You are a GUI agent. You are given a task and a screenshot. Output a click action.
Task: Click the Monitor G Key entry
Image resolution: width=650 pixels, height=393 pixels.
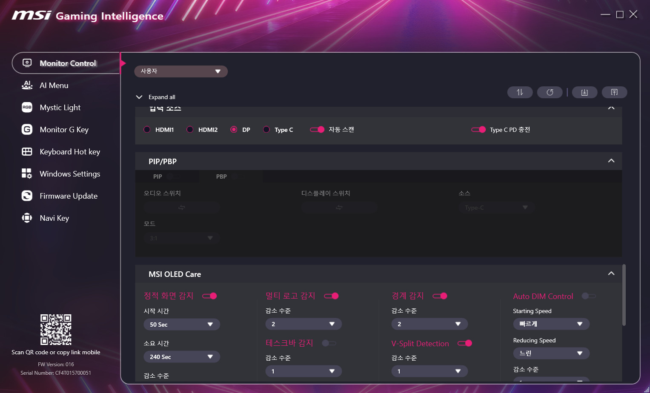tap(64, 130)
